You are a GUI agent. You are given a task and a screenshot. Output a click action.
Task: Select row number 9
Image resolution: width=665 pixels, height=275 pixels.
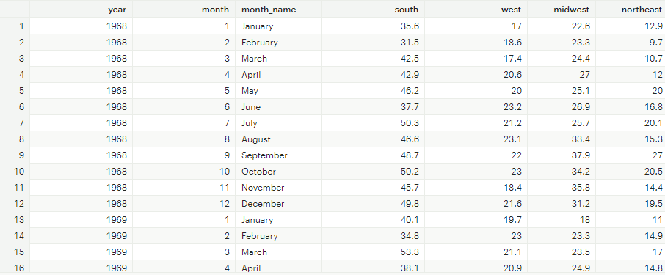(x=15, y=155)
